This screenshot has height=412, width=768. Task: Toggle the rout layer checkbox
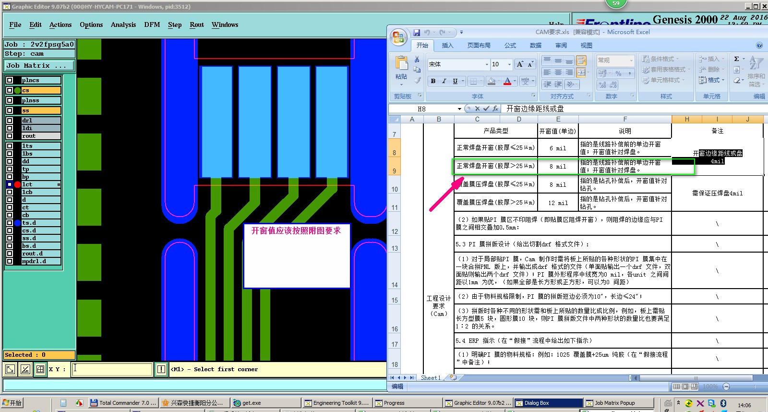coord(10,136)
